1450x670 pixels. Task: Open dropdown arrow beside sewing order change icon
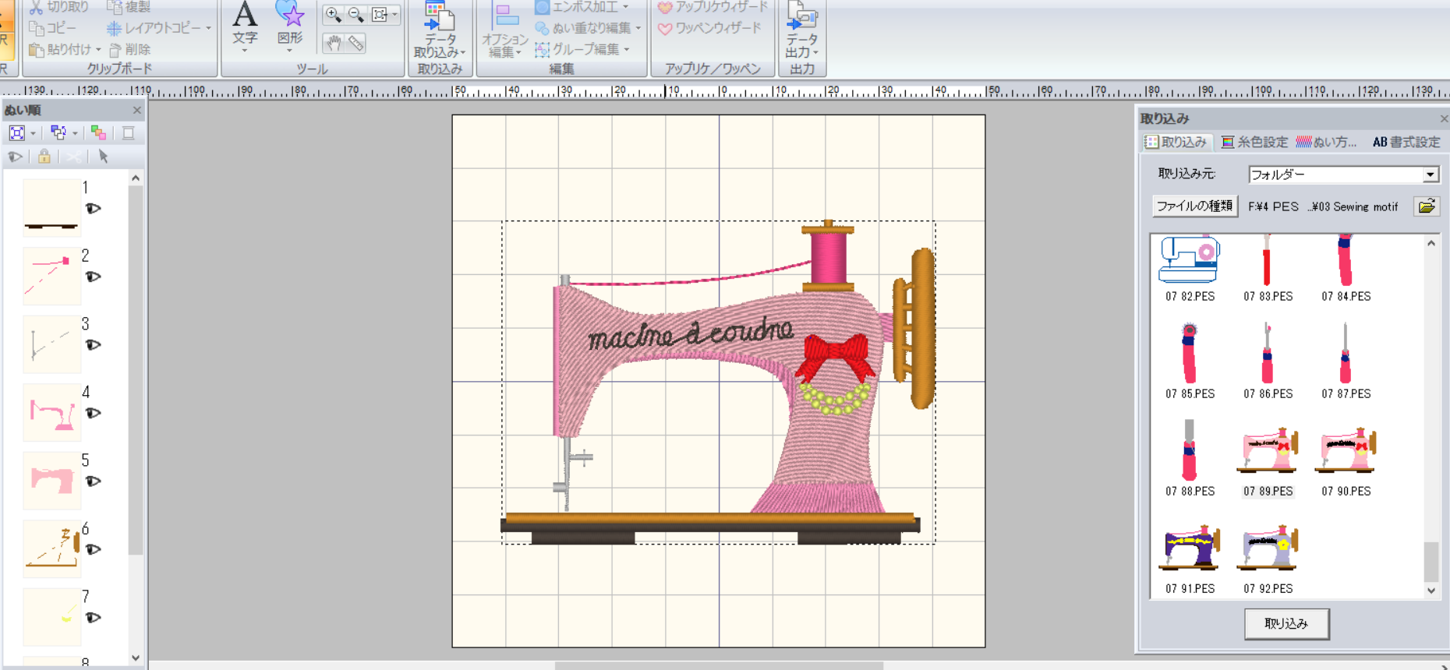point(75,133)
